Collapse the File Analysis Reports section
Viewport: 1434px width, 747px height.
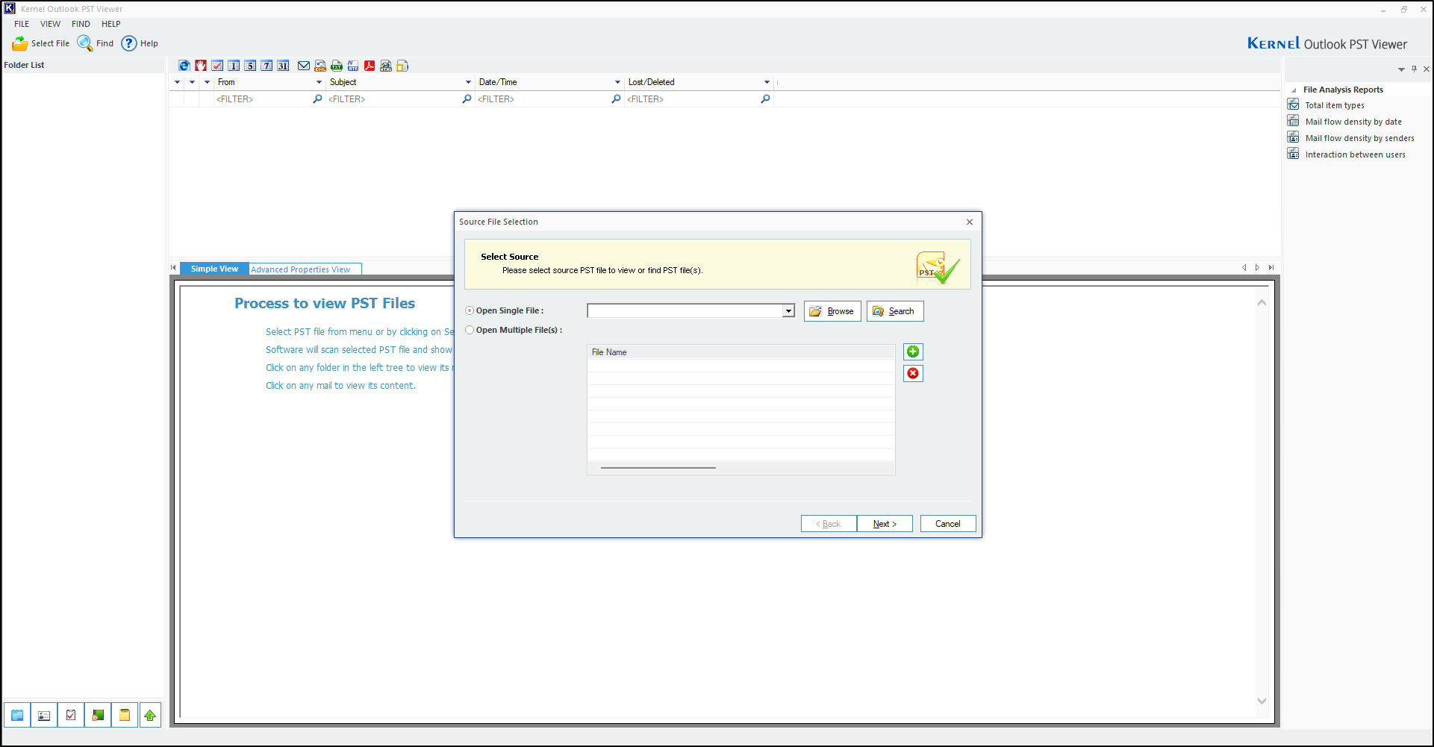click(1294, 90)
